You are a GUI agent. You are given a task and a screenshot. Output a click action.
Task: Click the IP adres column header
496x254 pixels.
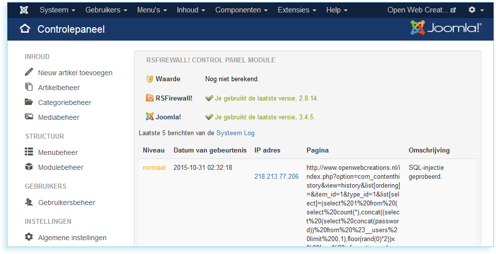(x=267, y=151)
